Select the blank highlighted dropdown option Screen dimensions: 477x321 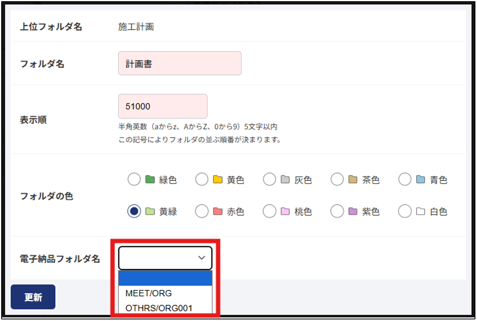click(x=165, y=278)
